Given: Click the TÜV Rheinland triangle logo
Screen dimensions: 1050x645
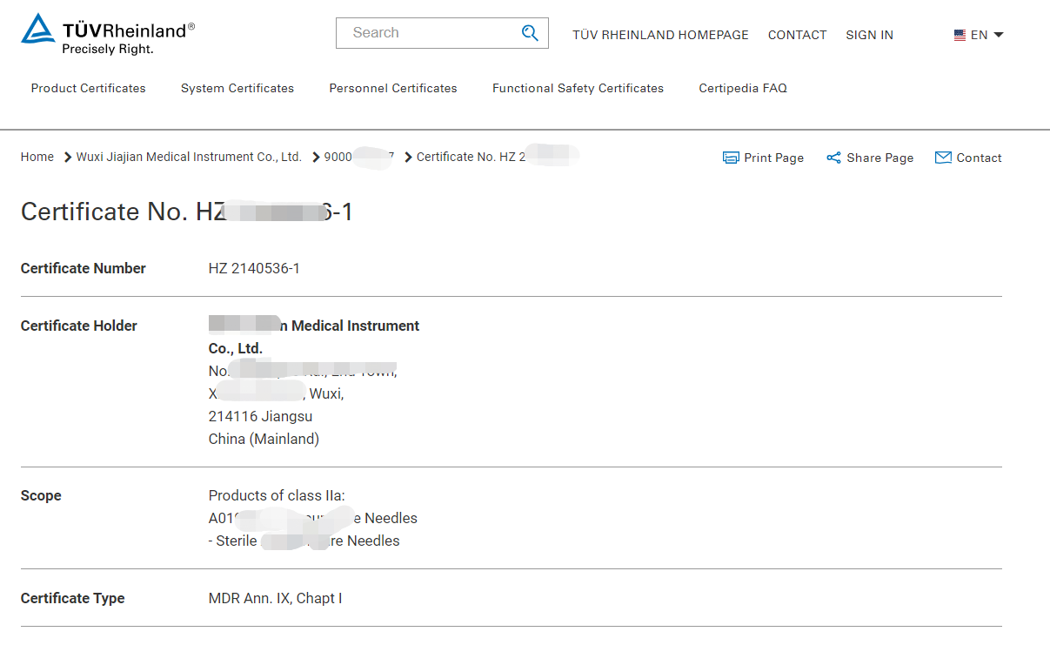Looking at the screenshot, I should point(38,29).
